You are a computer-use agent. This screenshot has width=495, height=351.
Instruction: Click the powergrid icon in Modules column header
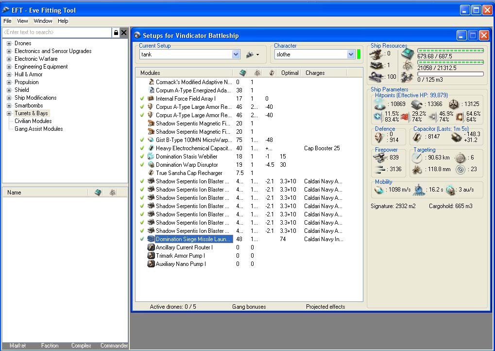click(257, 73)
